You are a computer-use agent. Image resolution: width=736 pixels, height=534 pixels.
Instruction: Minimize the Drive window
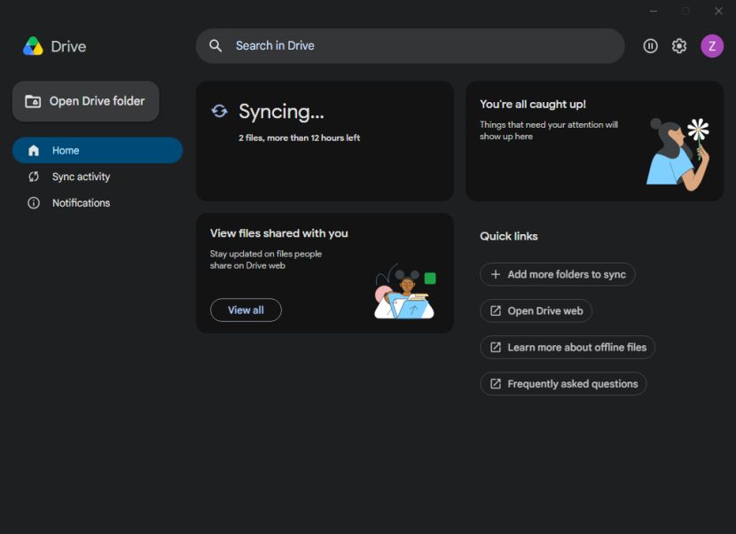click(654, 11)
